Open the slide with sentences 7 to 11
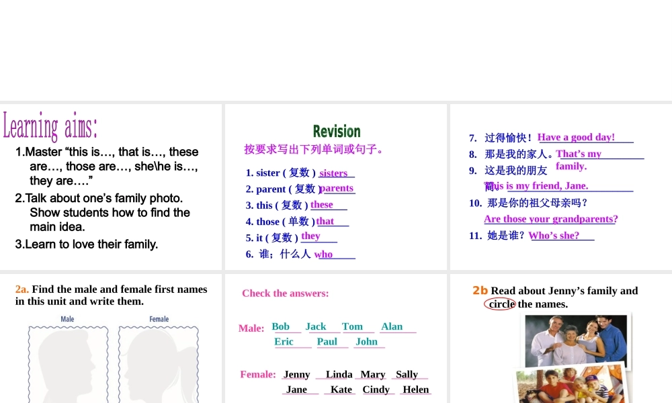 [x=561, y=187]
